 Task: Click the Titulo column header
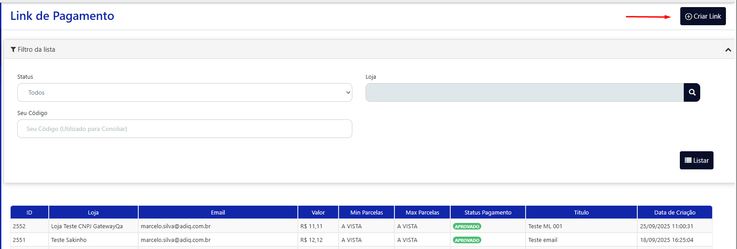581,212
